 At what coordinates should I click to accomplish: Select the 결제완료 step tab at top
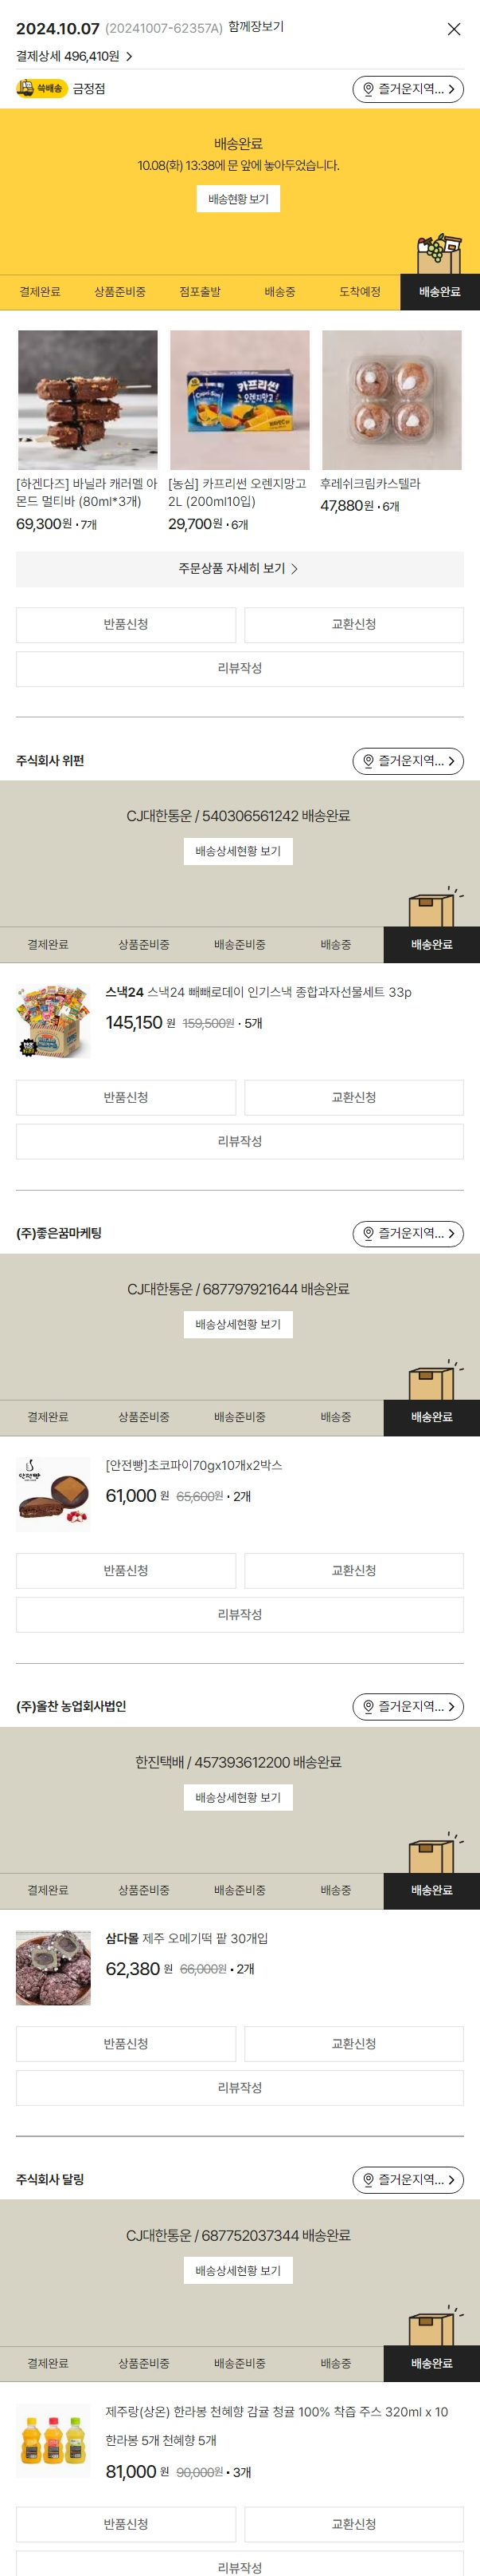[x=40, y=292]
